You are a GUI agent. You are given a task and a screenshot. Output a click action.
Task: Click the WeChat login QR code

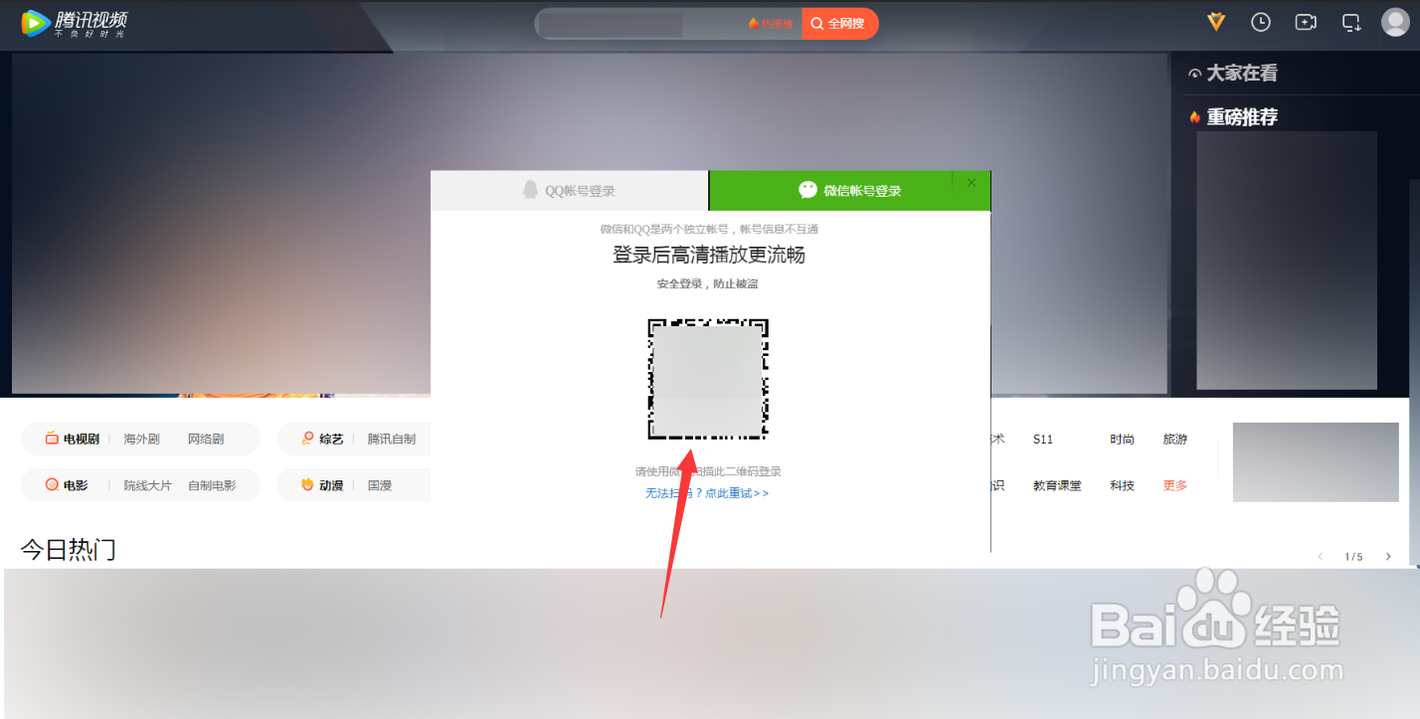click(708, 379)
